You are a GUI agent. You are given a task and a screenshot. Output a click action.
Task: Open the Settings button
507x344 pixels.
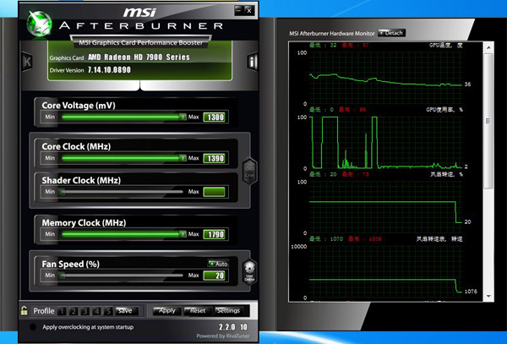coord(228,311)
